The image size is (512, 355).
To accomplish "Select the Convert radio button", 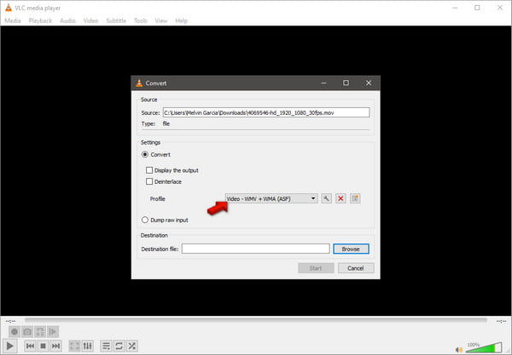I will point(145,154).
